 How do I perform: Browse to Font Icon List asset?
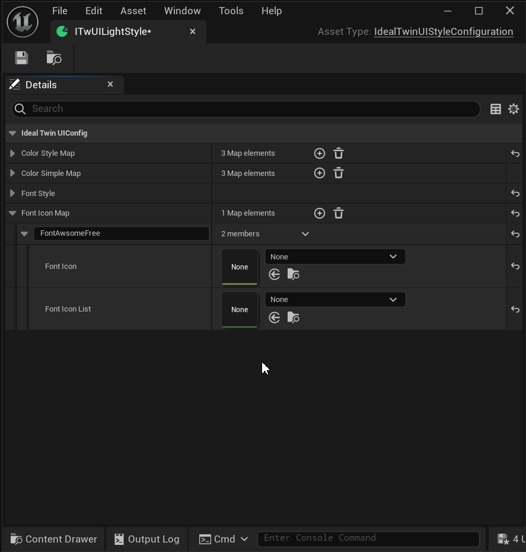(293, 317)
